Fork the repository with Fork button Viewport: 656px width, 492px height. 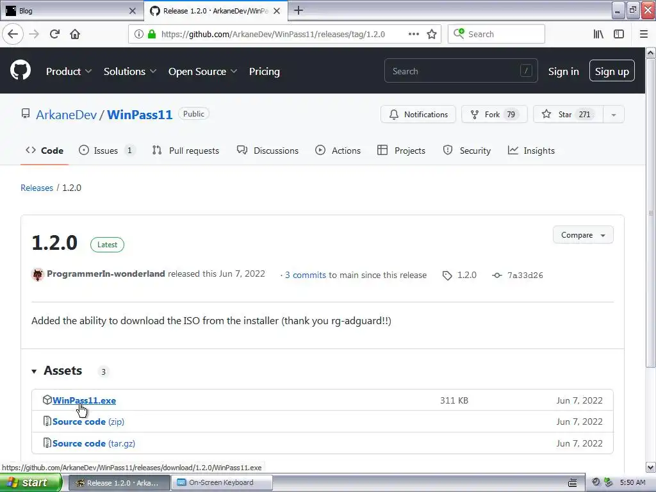(x=494, y=114)
